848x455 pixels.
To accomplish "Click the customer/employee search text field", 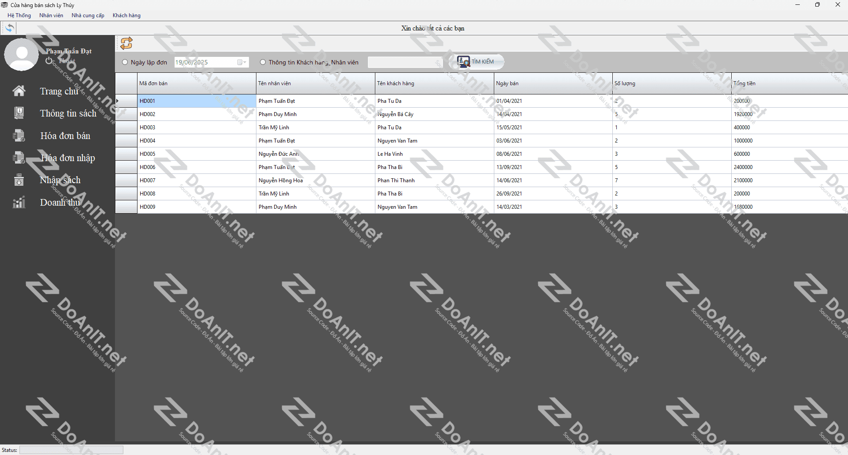I will pos(405,62).
